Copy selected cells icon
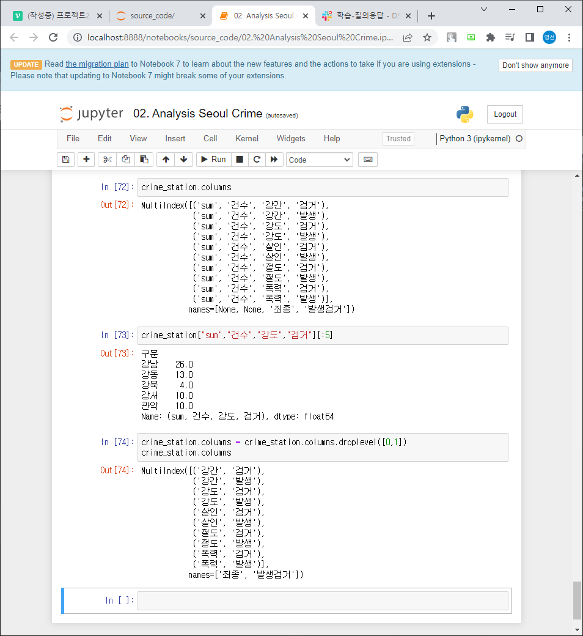This screenshot has height=636, width=583. (x=126, y=160)
